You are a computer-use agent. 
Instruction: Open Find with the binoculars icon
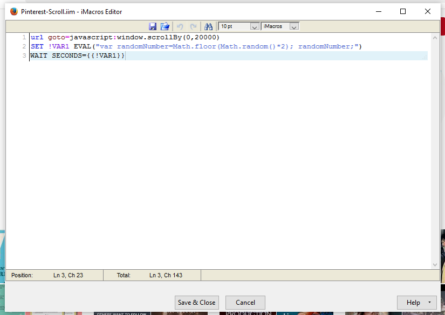point(208,26)
